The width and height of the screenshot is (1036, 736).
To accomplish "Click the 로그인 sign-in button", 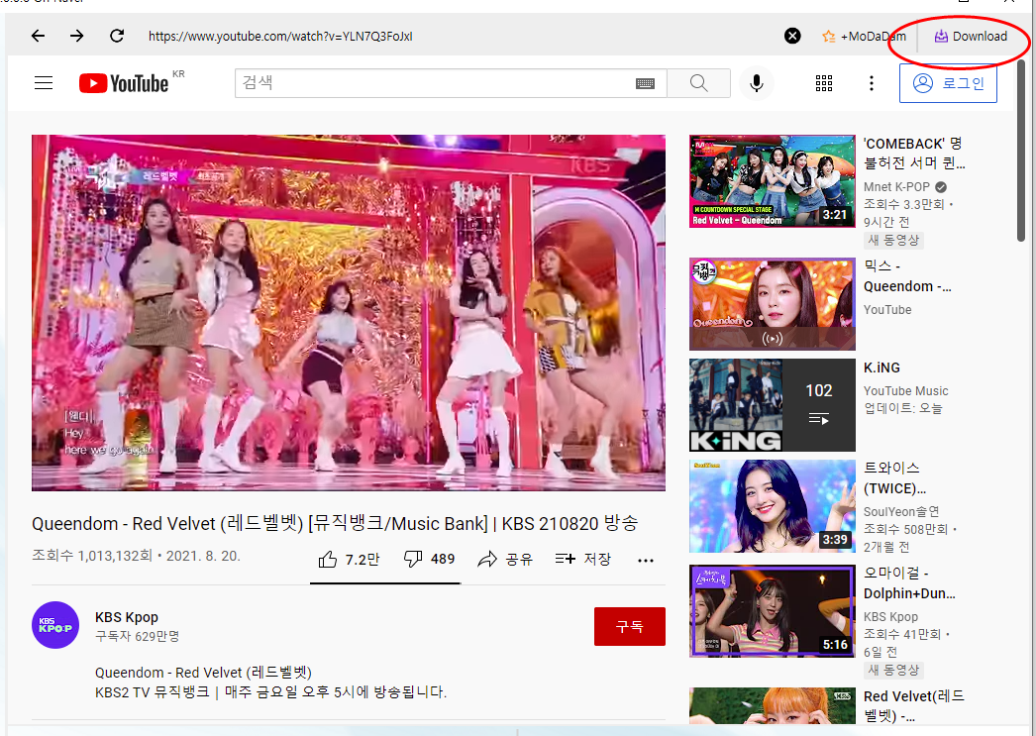I will pyautogui.click(x=948, y=83).
